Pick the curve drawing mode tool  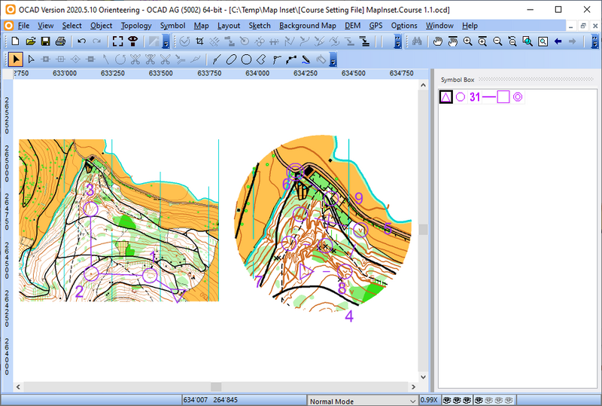point(217,60)
